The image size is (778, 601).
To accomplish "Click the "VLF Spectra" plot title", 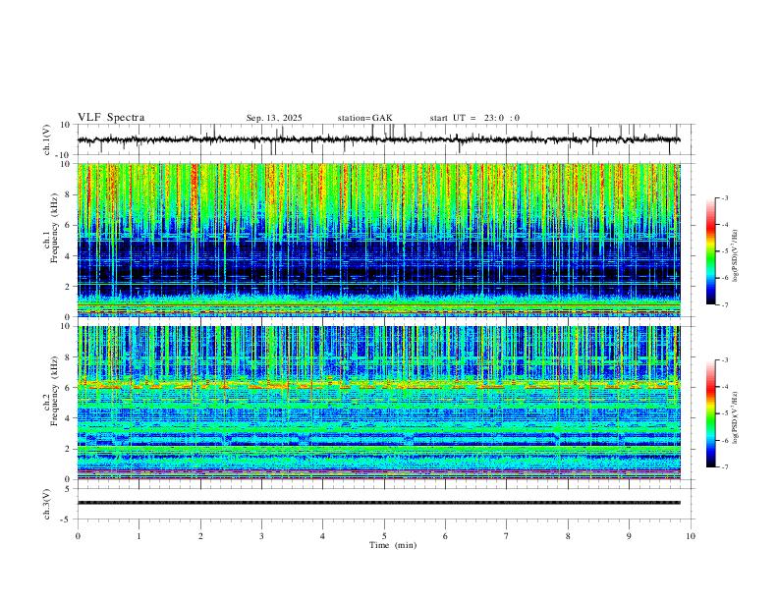I will pos(111,118).
